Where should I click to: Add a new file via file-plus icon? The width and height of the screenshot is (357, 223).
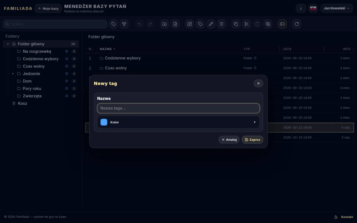[x=175, y=24]
